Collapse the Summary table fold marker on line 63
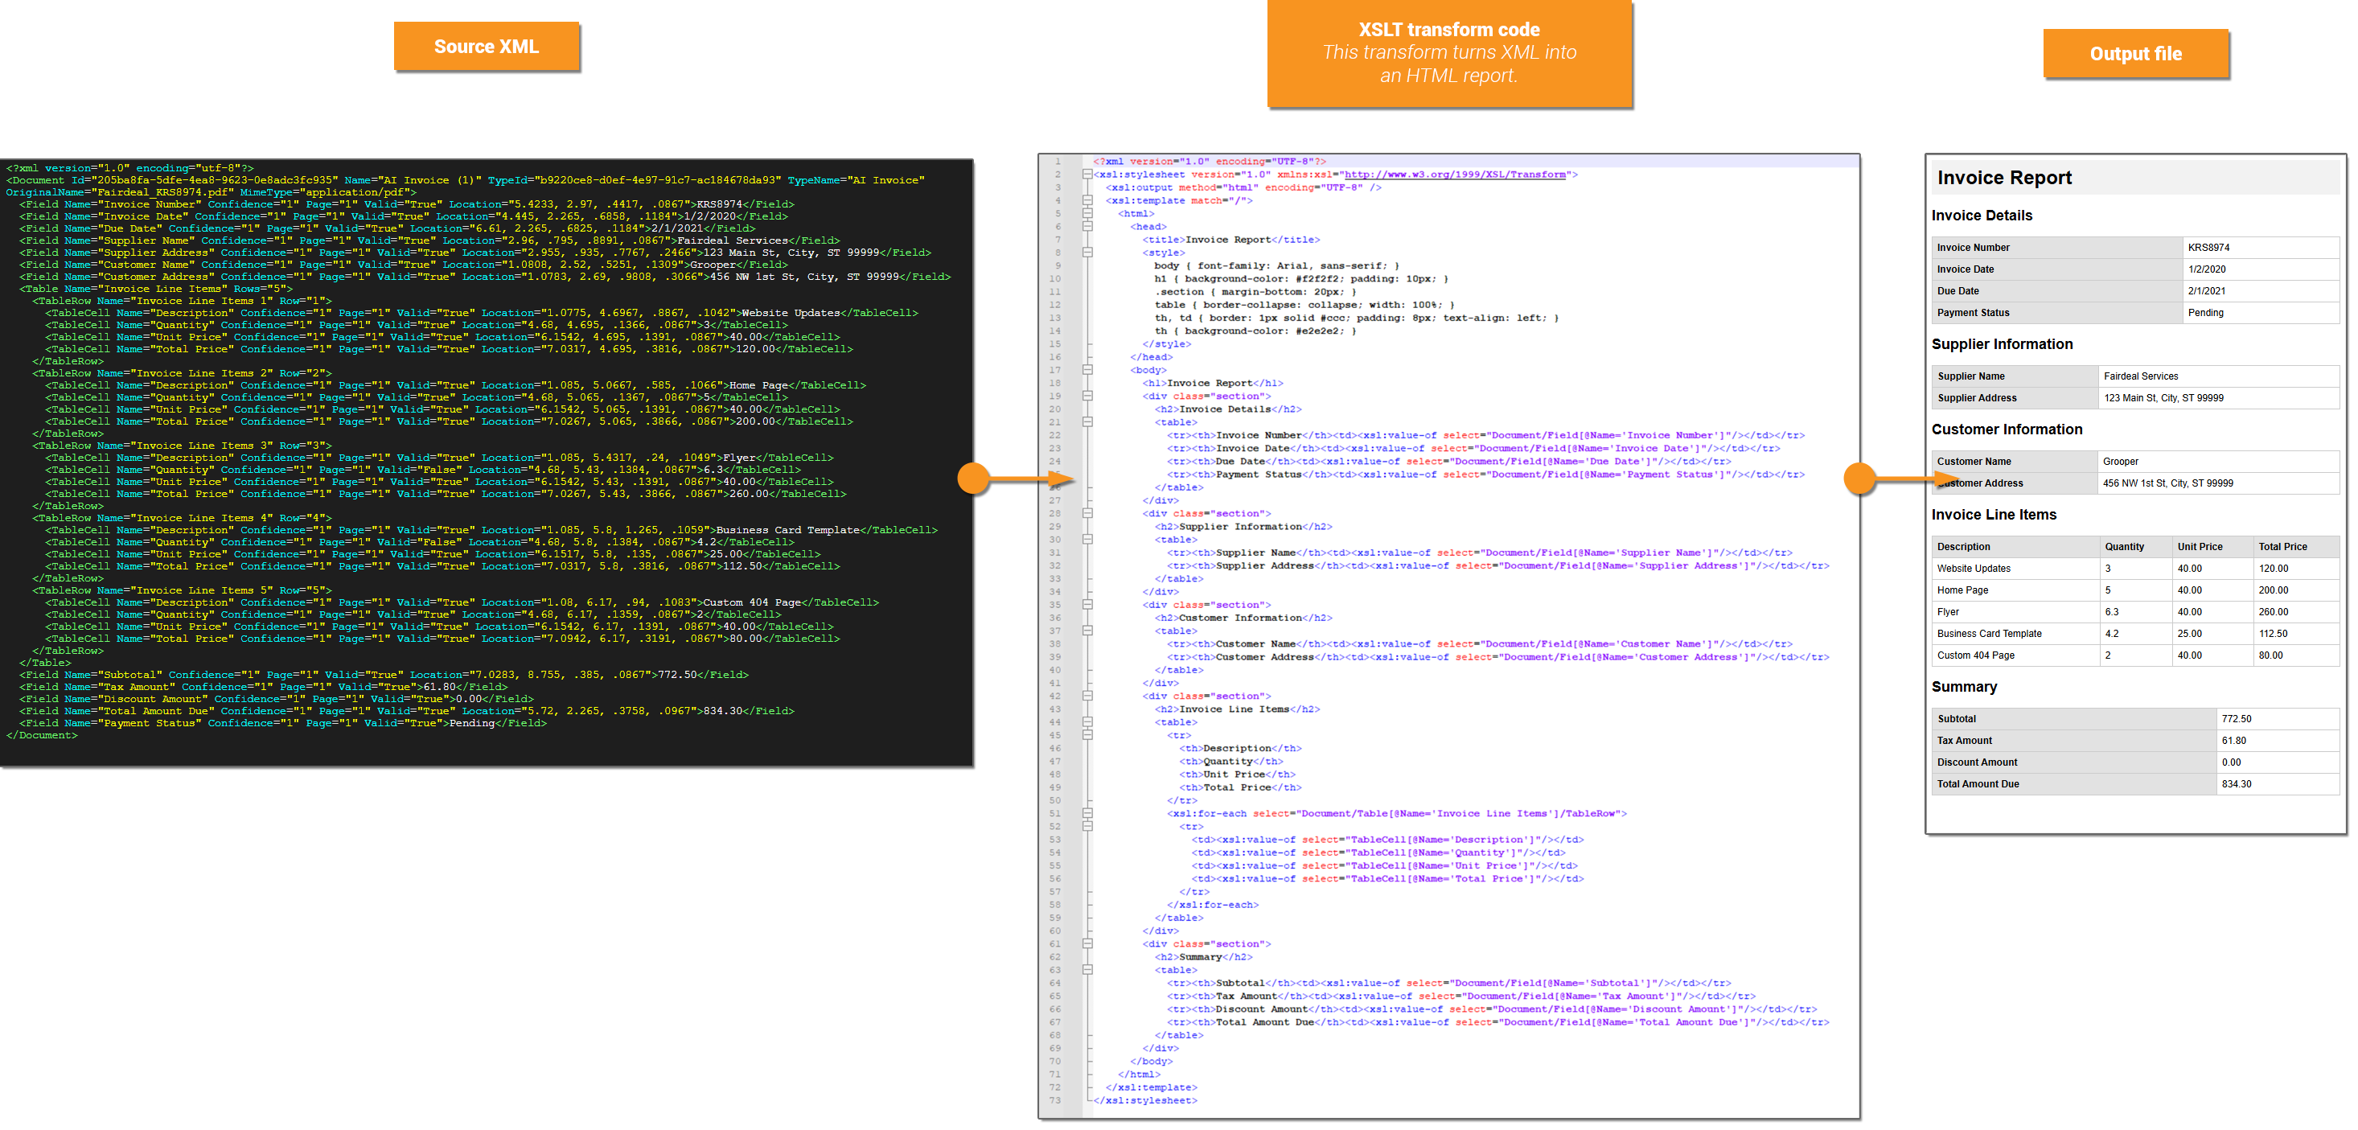Image resolution: width=2358 pixels, height=1130 pixels. 1087,970
